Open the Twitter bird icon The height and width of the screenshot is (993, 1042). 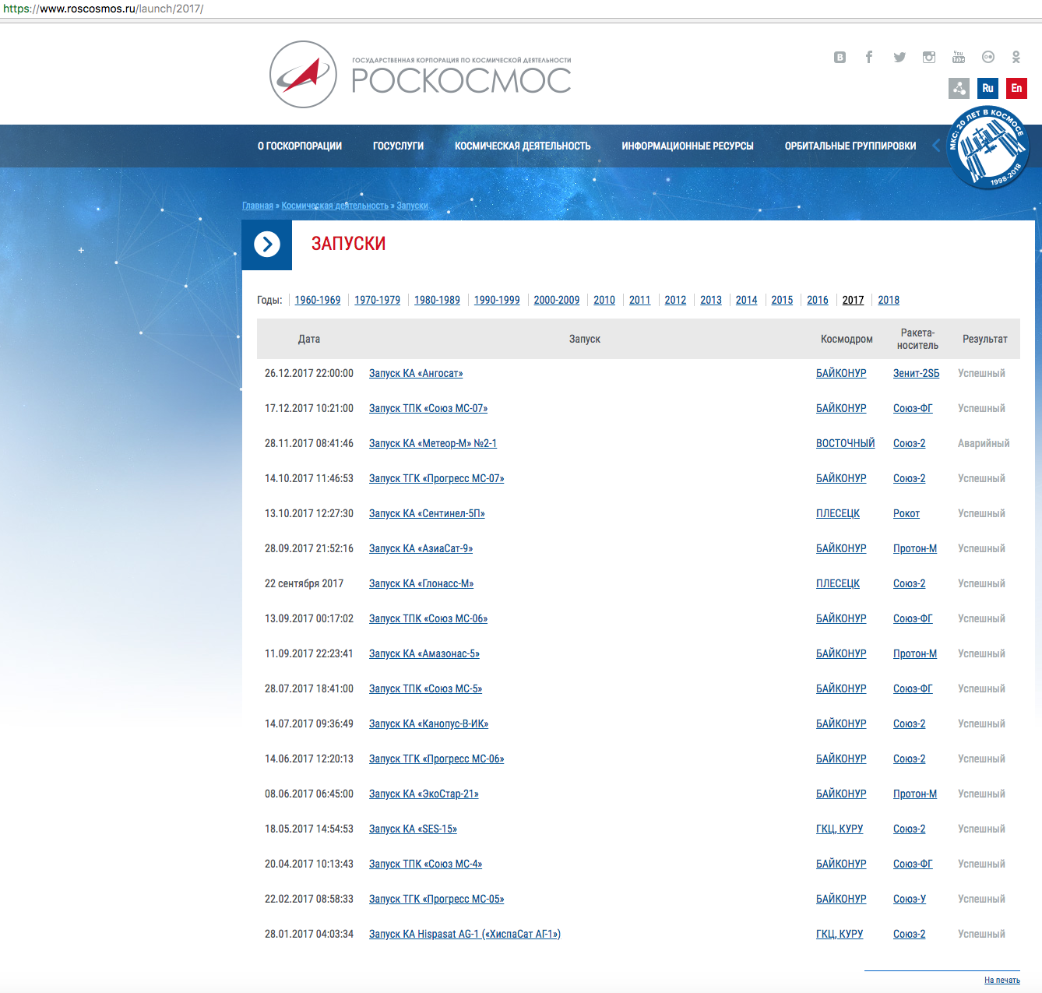click(899, 57)
